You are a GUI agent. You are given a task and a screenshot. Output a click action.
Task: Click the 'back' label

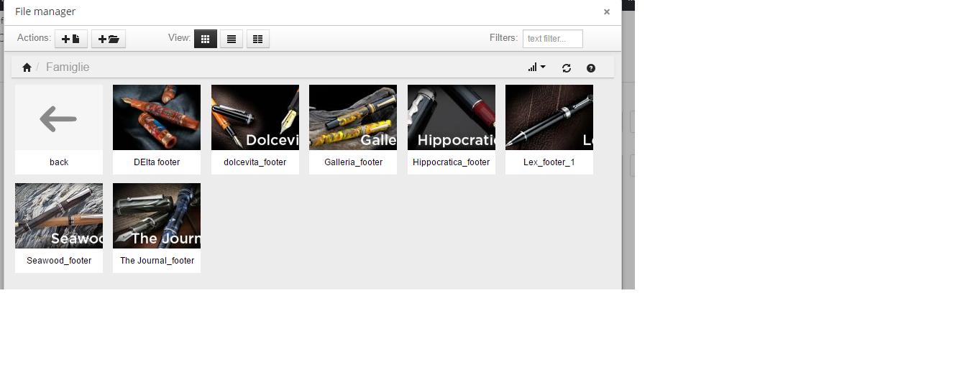[x=59, y=162]
